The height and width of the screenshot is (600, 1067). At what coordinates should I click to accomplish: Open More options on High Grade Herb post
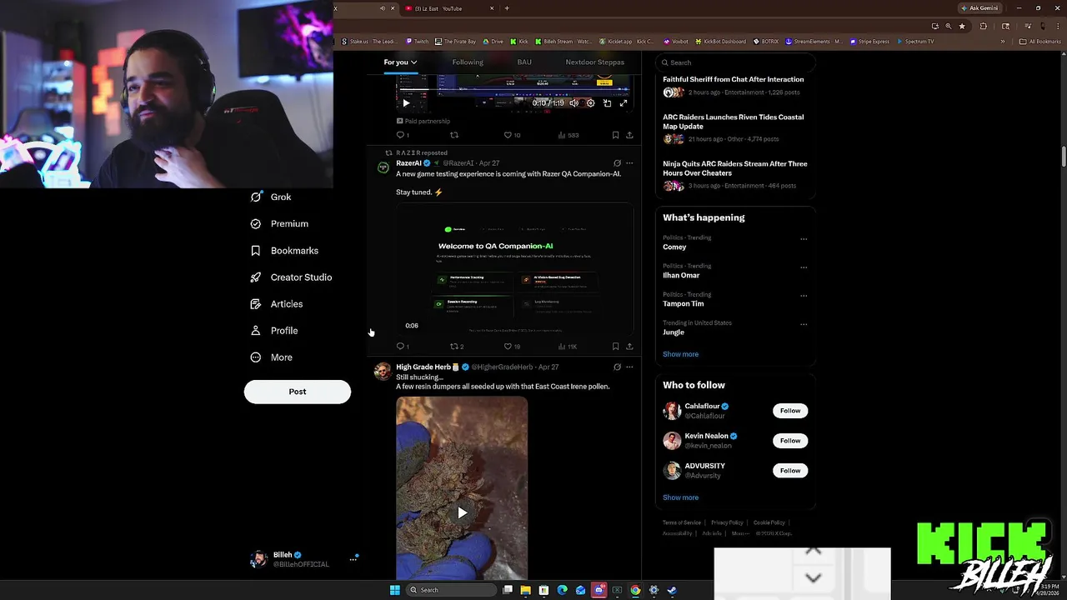click(x=629, y=367)
